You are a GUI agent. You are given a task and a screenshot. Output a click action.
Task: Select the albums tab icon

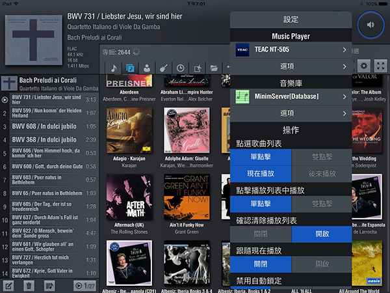130,68
